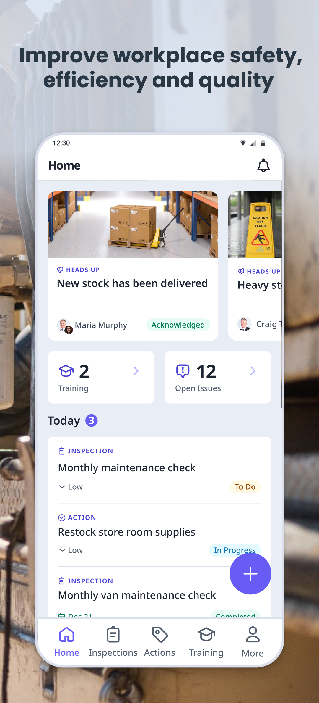Tap the Open Issues alert icon

coord(183,371)
